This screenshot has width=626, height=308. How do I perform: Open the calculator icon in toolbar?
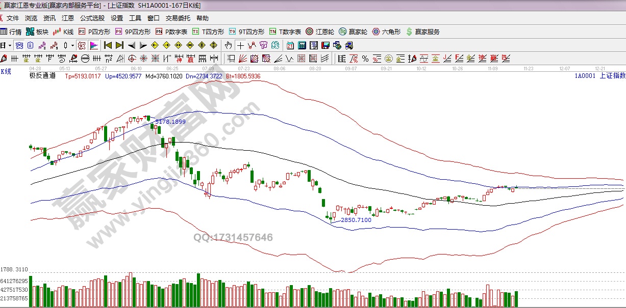(x=302, y=45)
